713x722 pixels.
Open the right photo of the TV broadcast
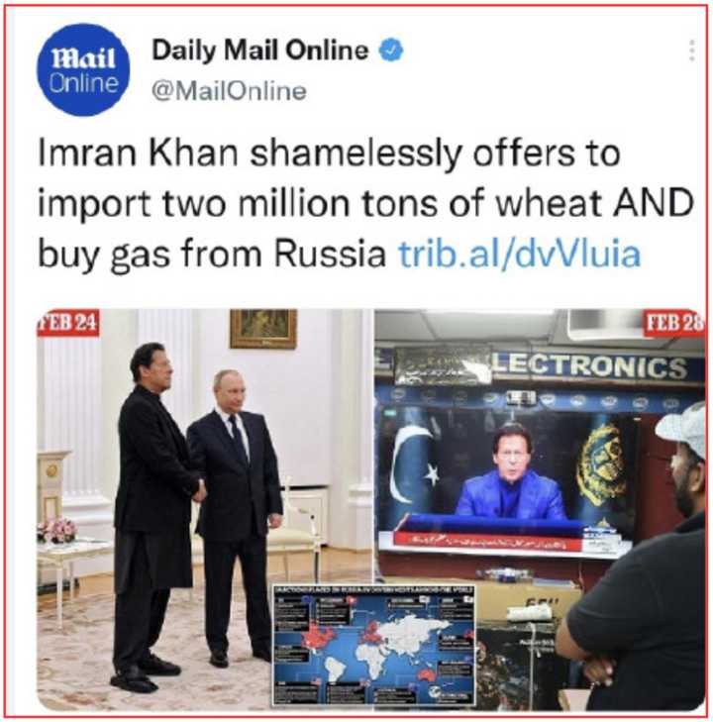[x=540, y=509]
